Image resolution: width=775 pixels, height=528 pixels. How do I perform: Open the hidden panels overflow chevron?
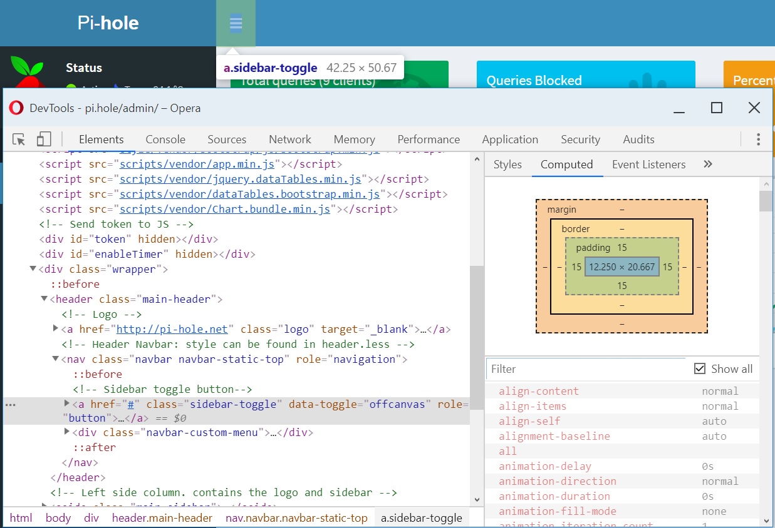[x=708, y=164]
